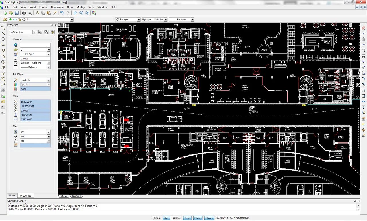Image resolution: width=367 pixels, height=221 pixels.
Task: Open the Properties panel layer 0 dropdown
Action: 49,50
